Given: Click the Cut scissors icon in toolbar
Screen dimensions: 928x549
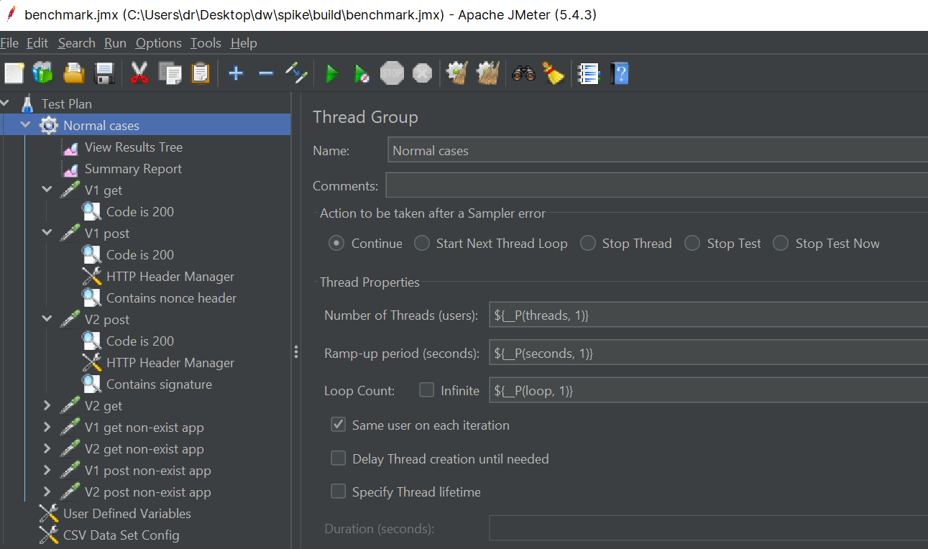Looking at the screenshot, I should [139, 73].
